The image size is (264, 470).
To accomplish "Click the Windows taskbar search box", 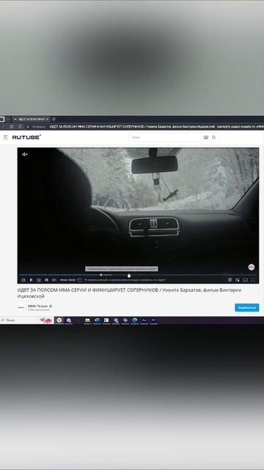I will click(x=27, y=320).
